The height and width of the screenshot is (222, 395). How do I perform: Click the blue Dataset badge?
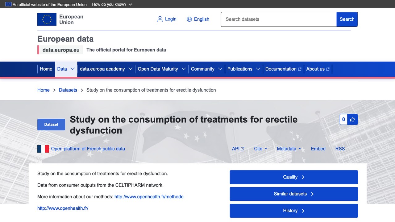tap(51, 125)
